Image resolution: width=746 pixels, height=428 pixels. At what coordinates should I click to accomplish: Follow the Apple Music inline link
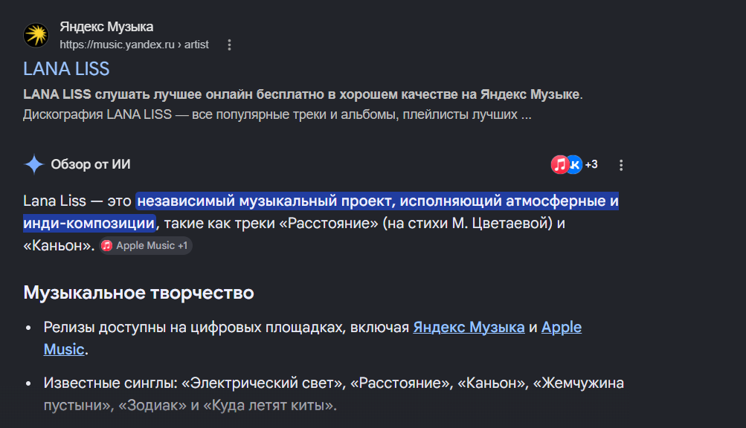coord(562,327)
